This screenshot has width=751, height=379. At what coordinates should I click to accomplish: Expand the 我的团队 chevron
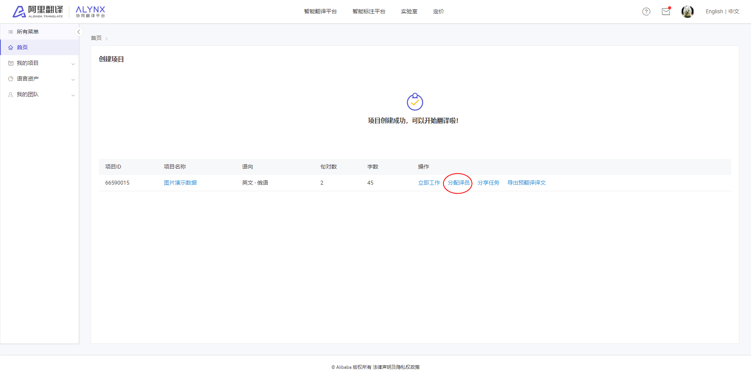click(x=73, y=95)
